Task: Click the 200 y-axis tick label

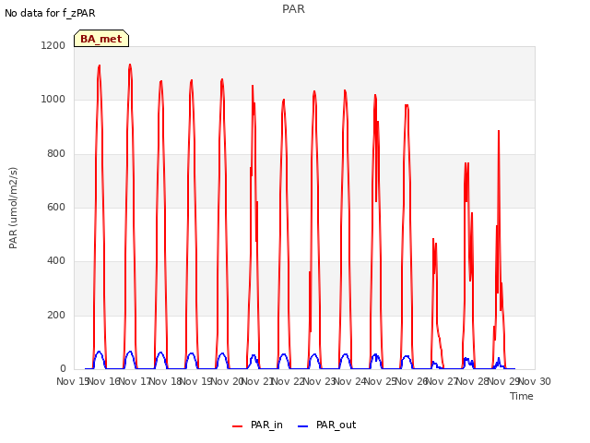Action: click(56, 315)
